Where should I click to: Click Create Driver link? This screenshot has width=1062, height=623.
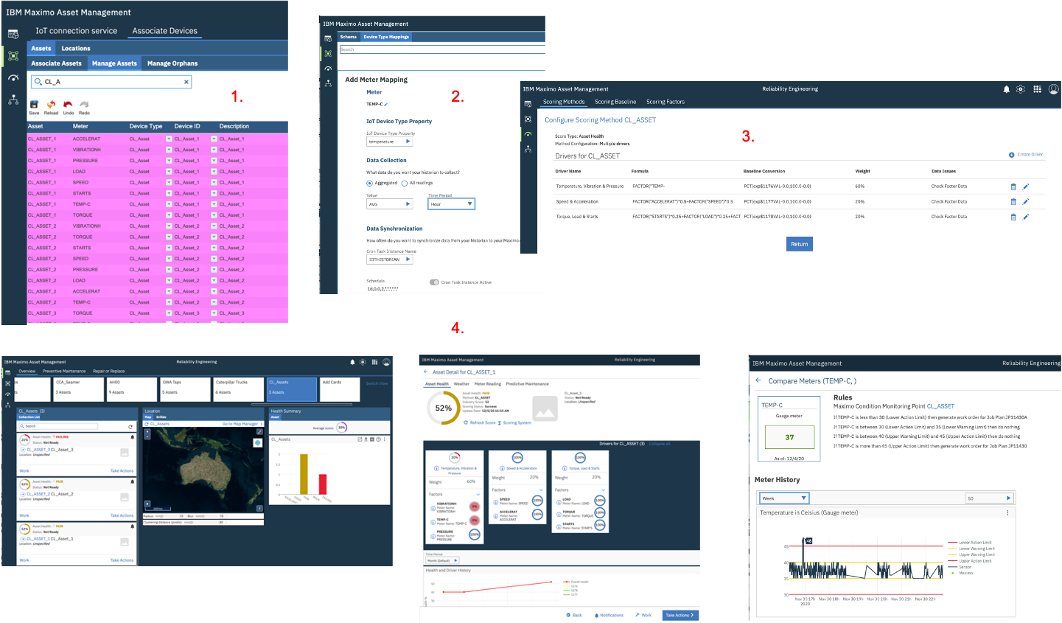pos(1027,155)
